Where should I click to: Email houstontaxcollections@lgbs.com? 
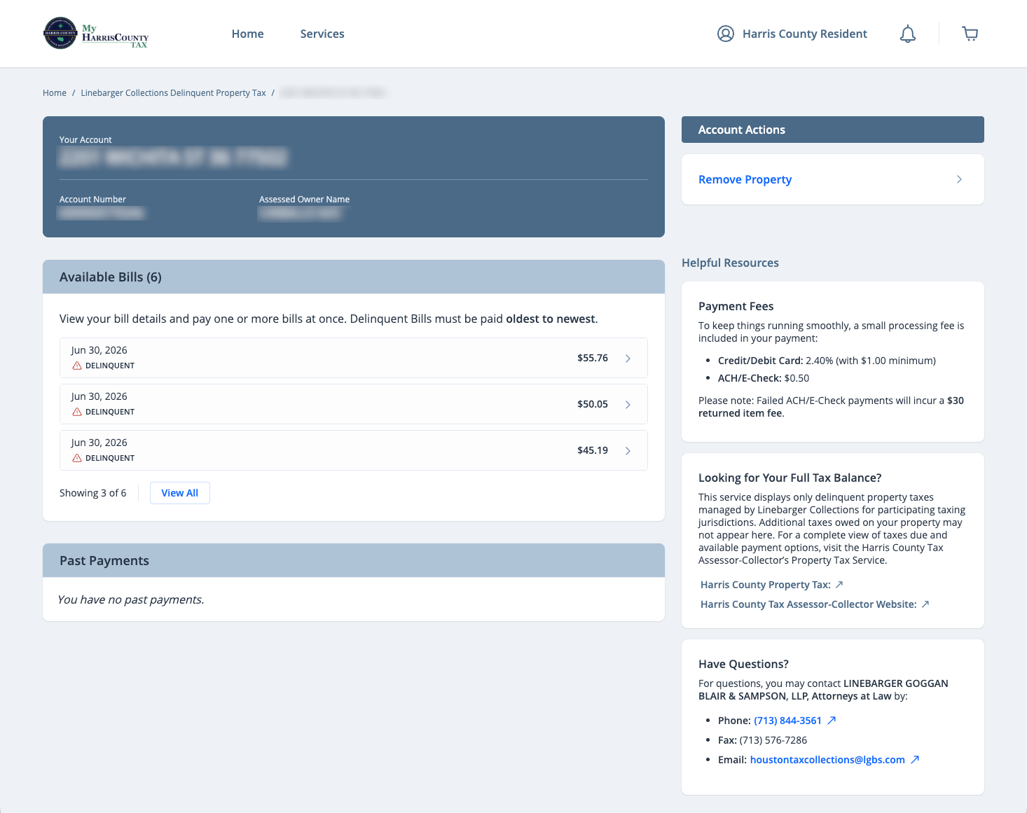pyautogui.click(x=827, y=760)
